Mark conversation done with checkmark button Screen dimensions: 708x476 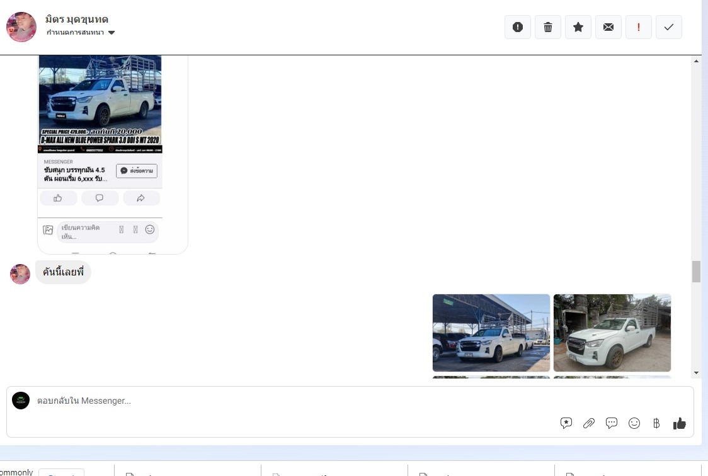(x=669, y=27)
